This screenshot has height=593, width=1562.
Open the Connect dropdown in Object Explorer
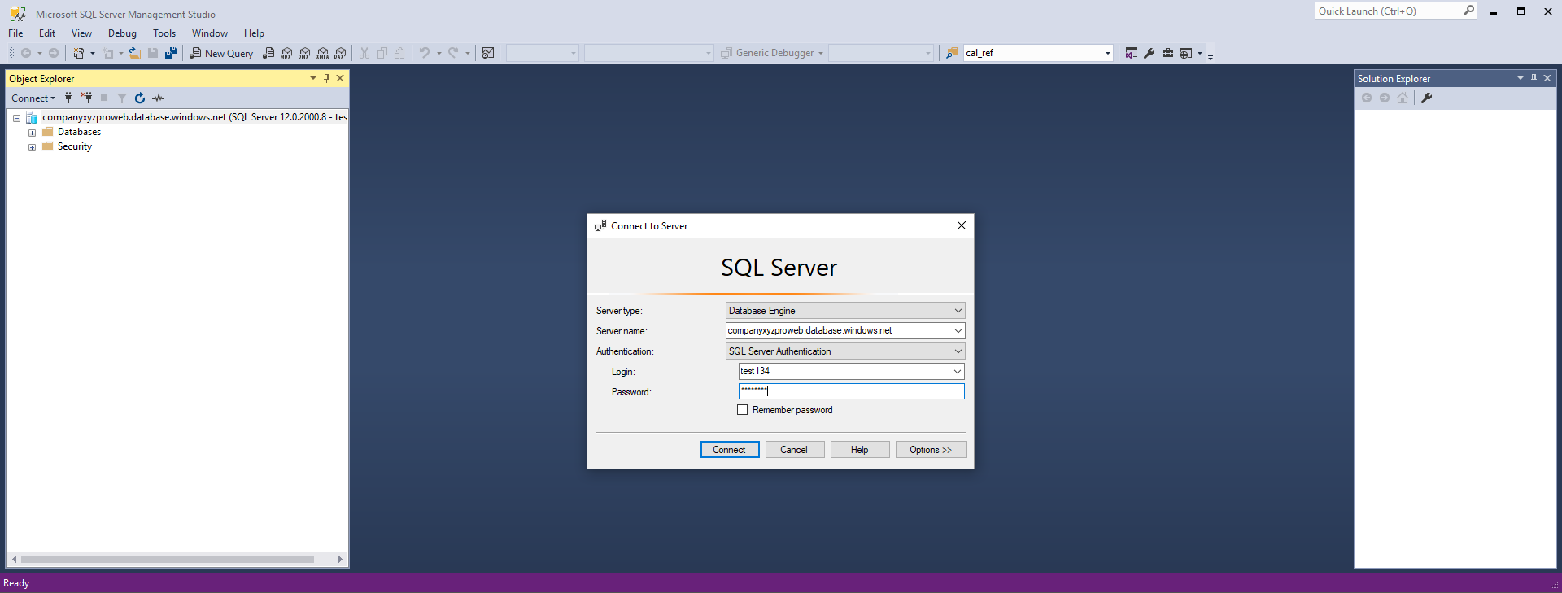pos(33,98)
